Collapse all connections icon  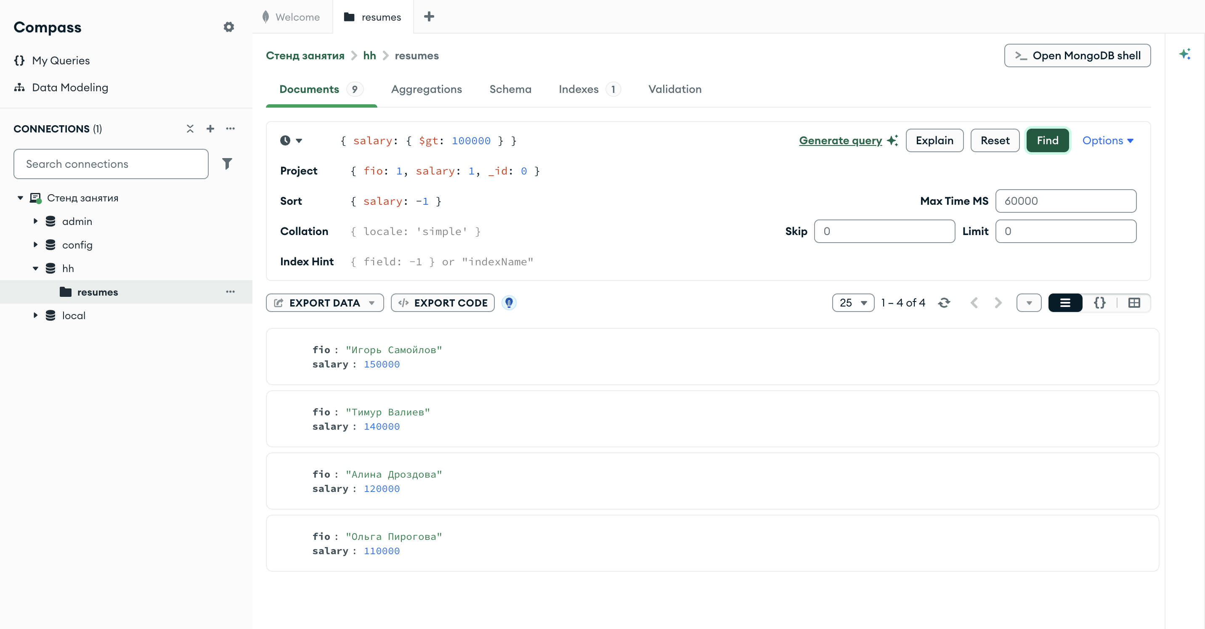tap(190, 129)
